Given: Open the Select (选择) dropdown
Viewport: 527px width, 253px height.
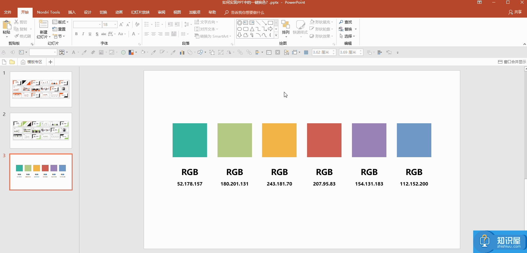Looking at the screenshot, I should (x=347, y=36).
